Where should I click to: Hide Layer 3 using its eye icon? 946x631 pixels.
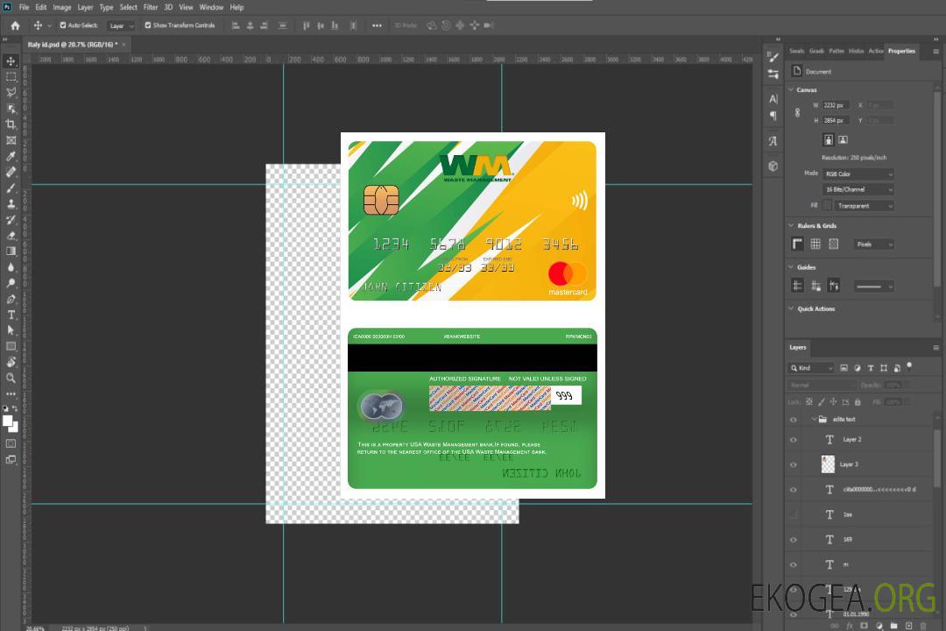click(x=794, y=464)
